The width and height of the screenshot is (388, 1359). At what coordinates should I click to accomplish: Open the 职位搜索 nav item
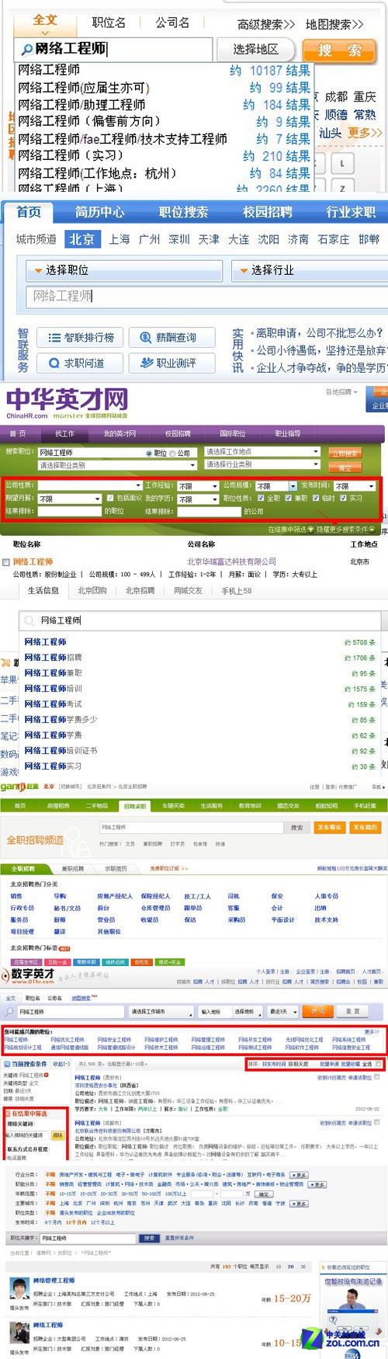[184, 212]
